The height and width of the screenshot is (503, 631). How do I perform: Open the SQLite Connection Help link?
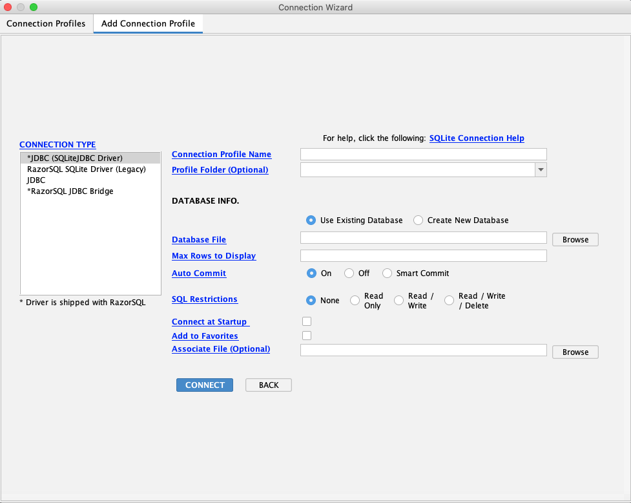pos(477,138)
